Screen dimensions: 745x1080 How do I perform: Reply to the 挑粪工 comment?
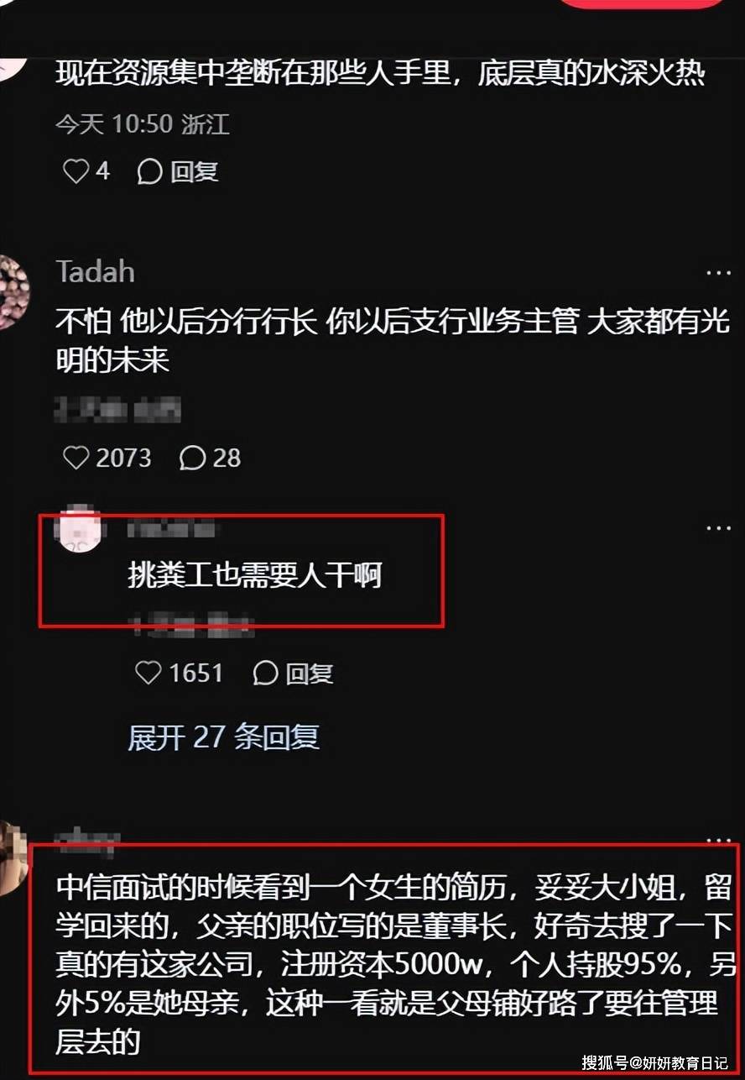point(293,673)
